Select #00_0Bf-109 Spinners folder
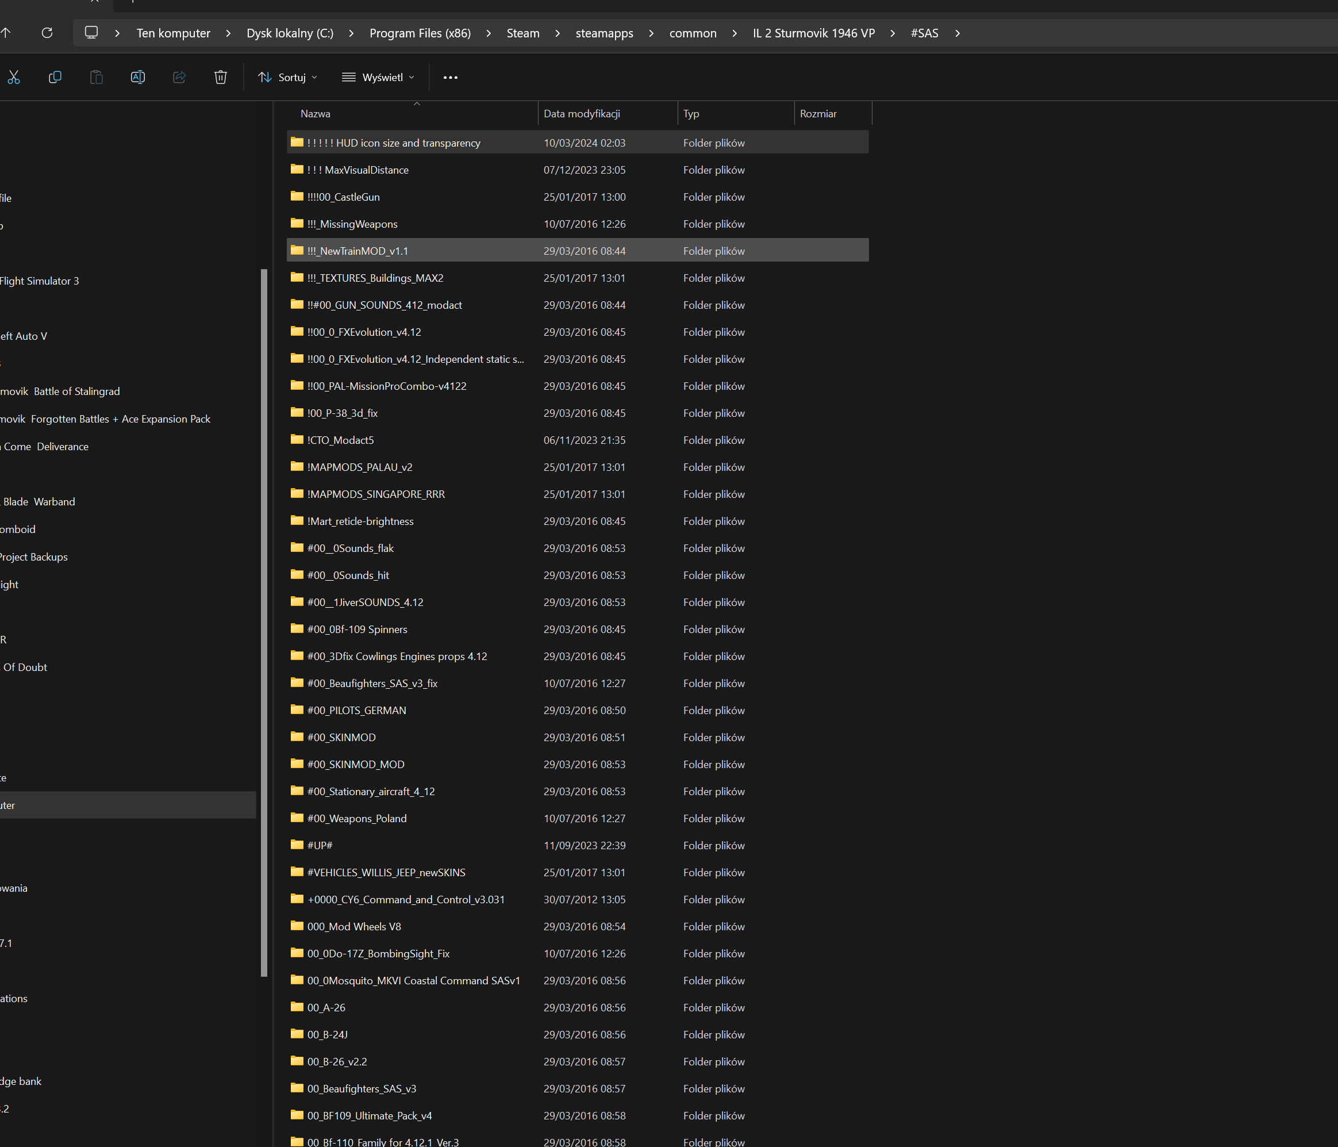 [577, 629]
